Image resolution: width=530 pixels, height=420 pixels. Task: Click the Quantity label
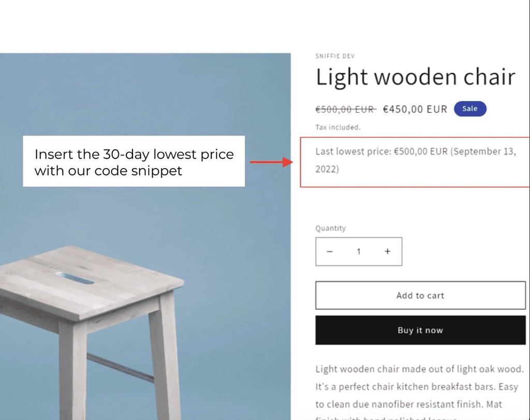[331, 228]
